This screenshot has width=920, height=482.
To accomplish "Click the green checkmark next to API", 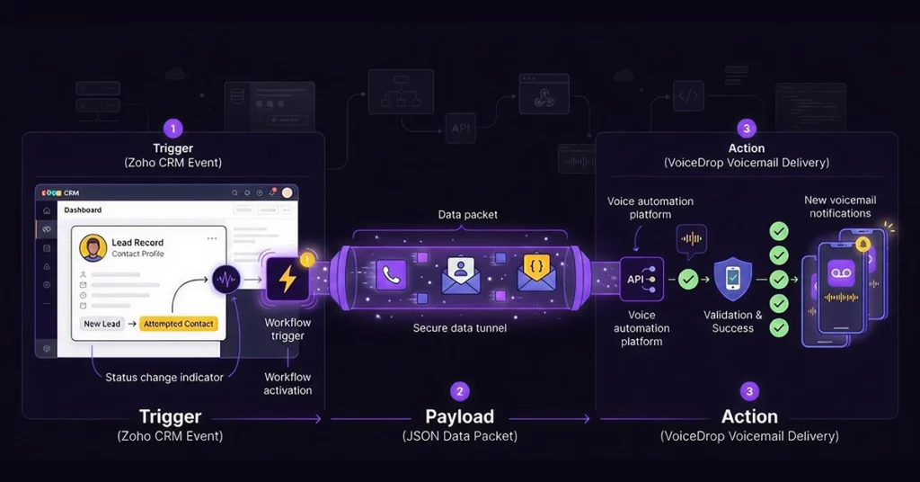I will (x=688, y=280).
